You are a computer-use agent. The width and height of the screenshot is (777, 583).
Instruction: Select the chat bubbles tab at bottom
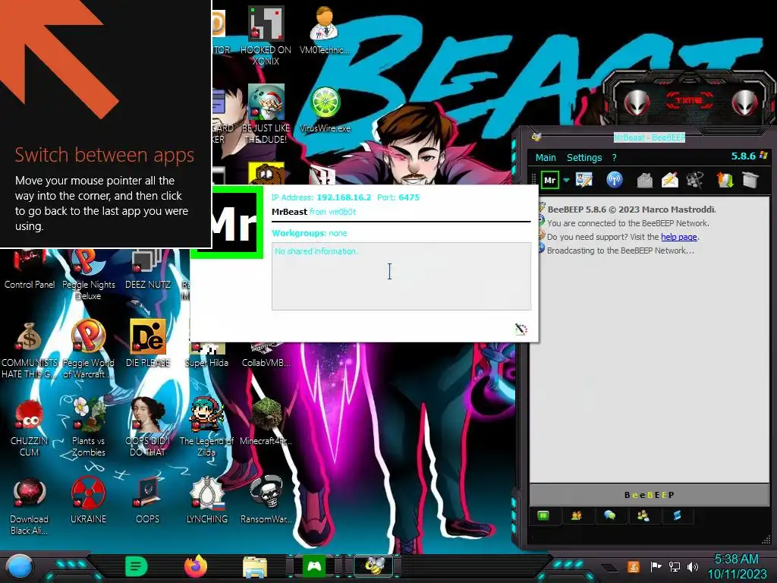click(610, 516)
